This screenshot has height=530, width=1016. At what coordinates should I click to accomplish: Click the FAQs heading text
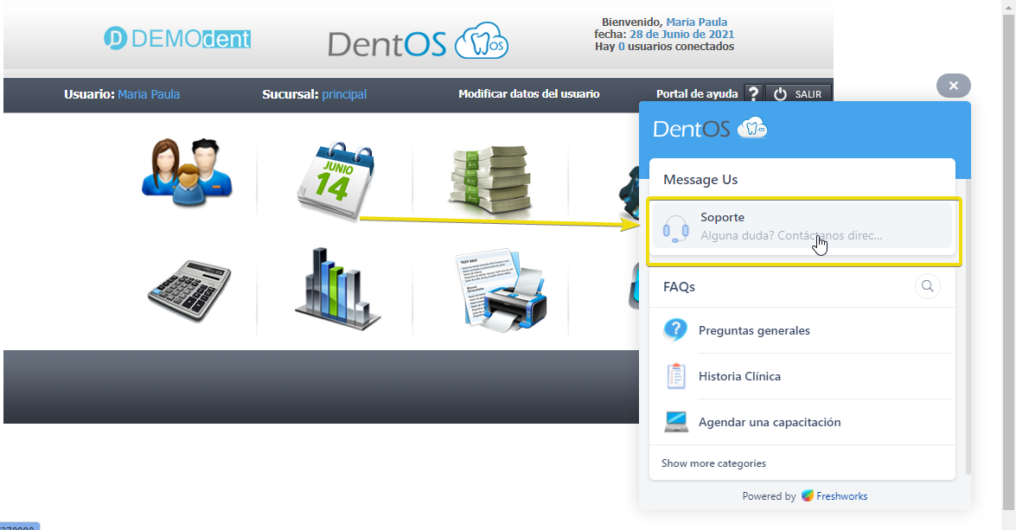pos(679,286)
